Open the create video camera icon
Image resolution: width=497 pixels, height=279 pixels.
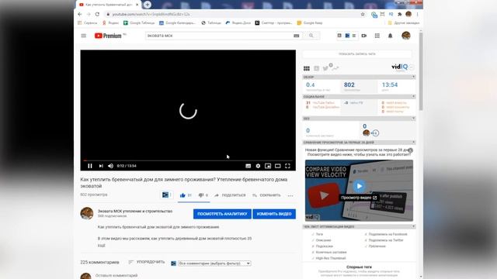click(x=364, y=36)
